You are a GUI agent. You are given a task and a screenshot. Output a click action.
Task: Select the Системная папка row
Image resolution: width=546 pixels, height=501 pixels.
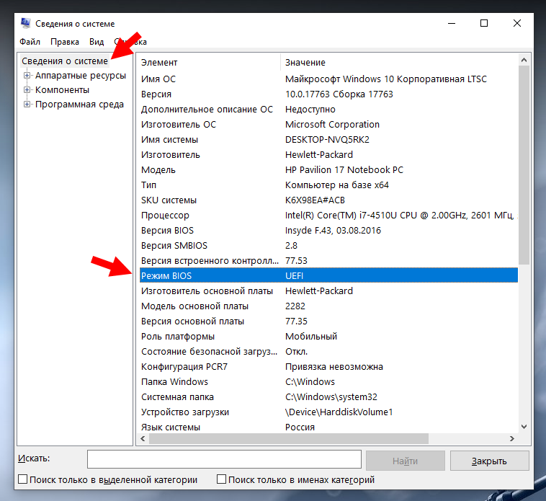coord(328,397)
